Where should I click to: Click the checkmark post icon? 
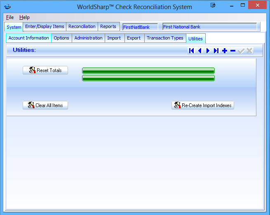click(x=241, y=51)
